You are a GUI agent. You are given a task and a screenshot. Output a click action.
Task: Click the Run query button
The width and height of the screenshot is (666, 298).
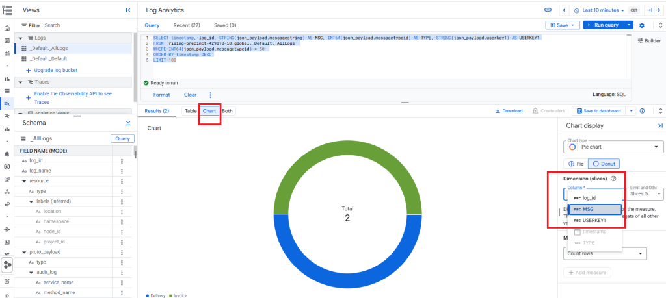point(604,25)
